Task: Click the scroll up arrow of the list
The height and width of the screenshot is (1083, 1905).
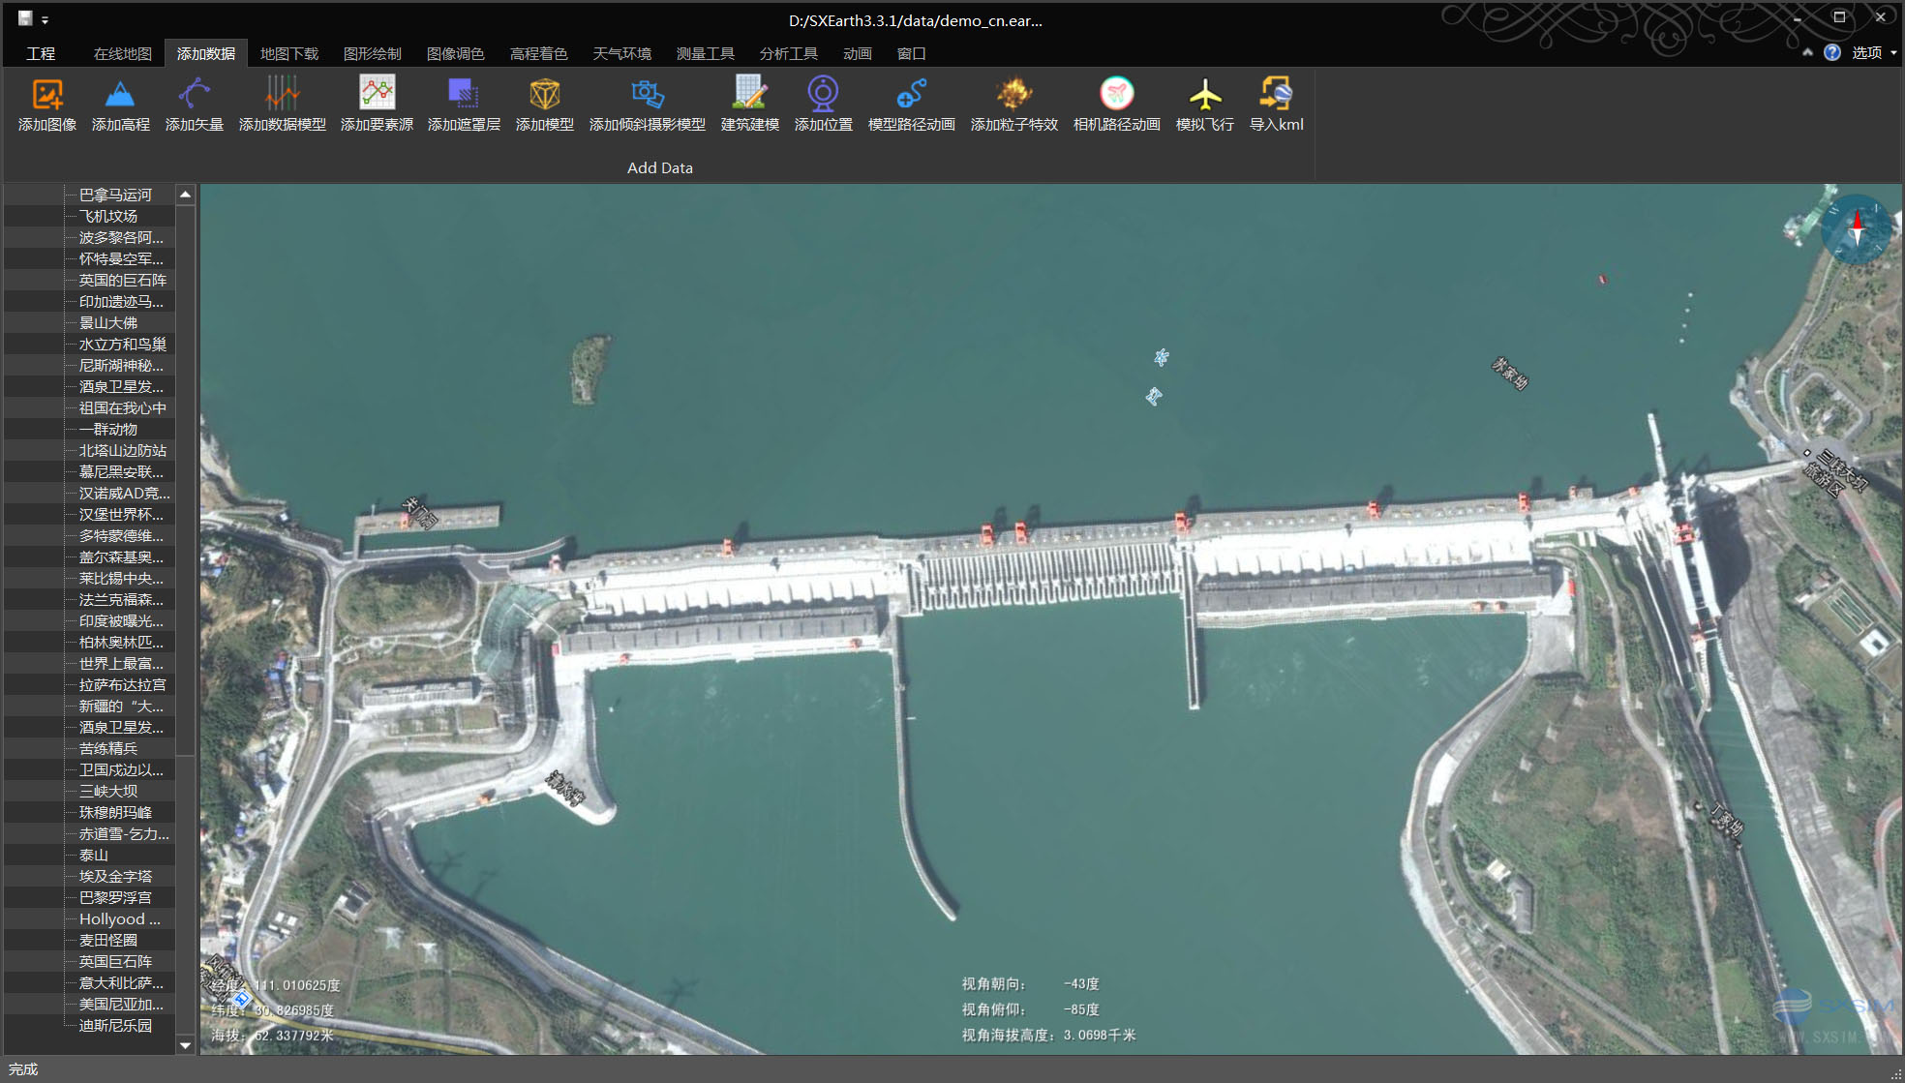Action: click(185, 195)
